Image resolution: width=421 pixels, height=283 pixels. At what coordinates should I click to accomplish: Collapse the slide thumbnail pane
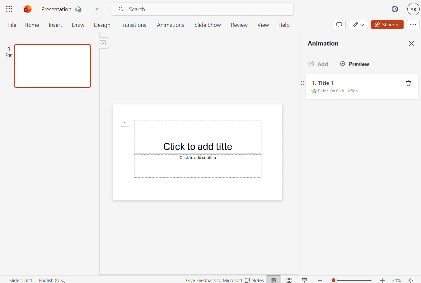103,43
